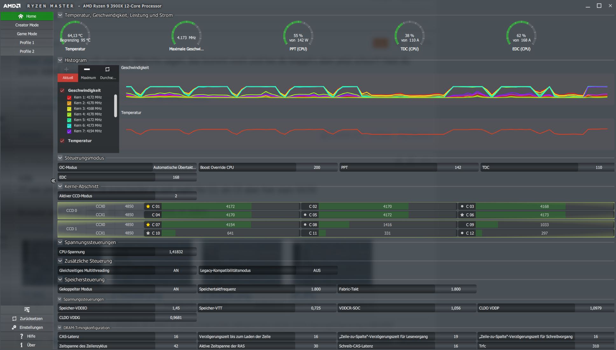Collapse DRAM-Timingkonfiguration section
Screen dimensions: 616x350
(x=59, y=327)
